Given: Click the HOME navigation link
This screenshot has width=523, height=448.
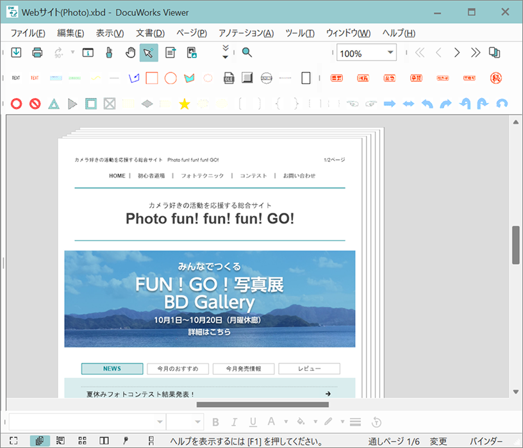Looking at the screenshot, I should (117, 176).
